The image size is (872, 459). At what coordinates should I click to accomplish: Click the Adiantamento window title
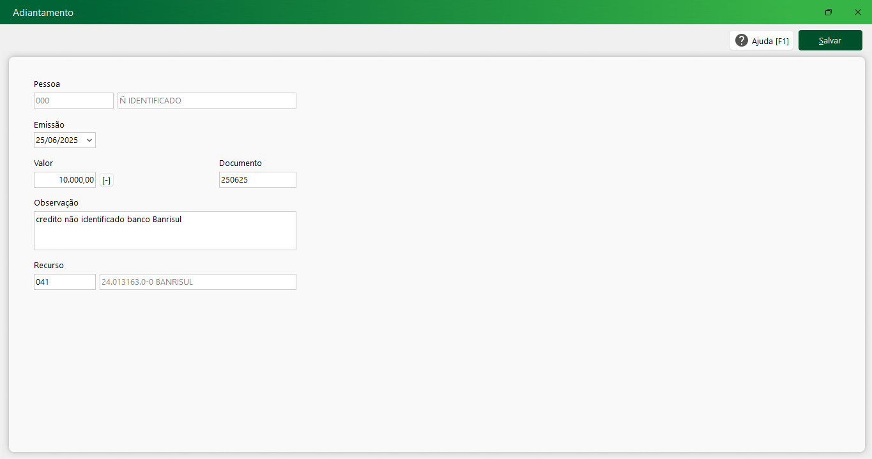coord(43,13)
